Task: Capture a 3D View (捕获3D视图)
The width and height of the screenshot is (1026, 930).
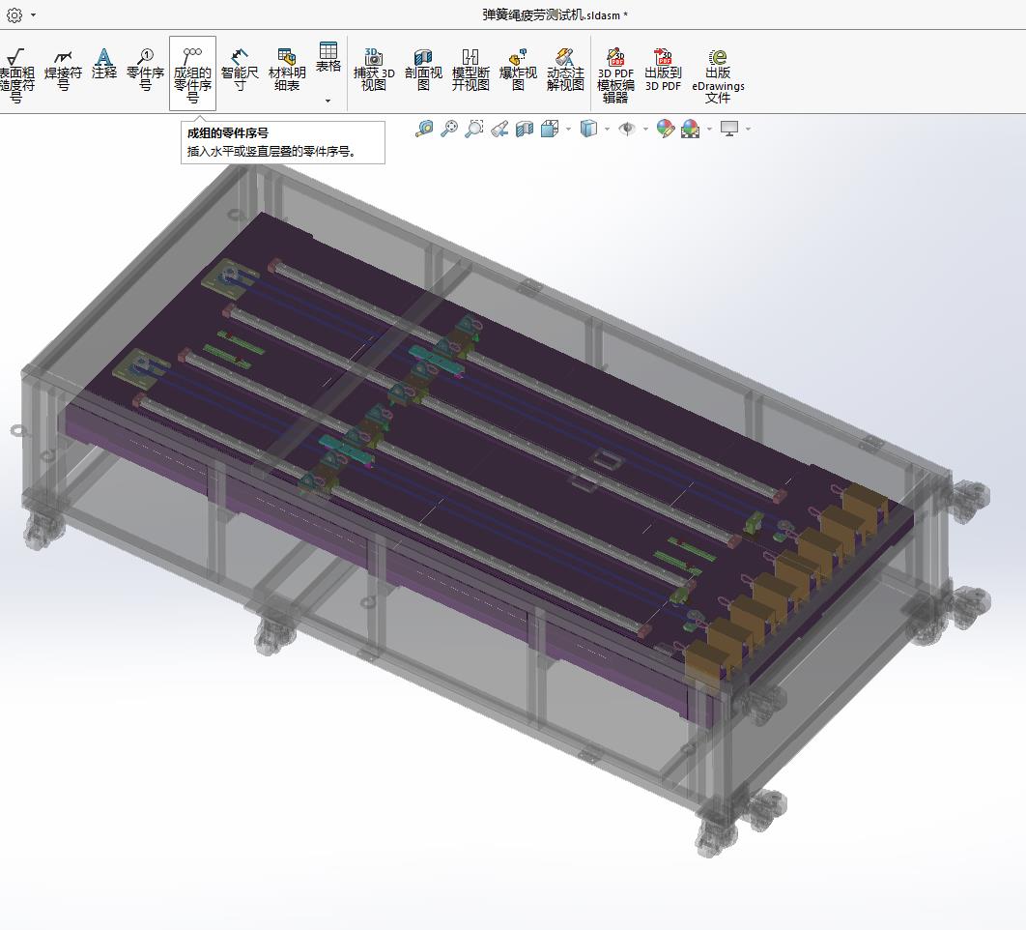Action: point(374,70)
